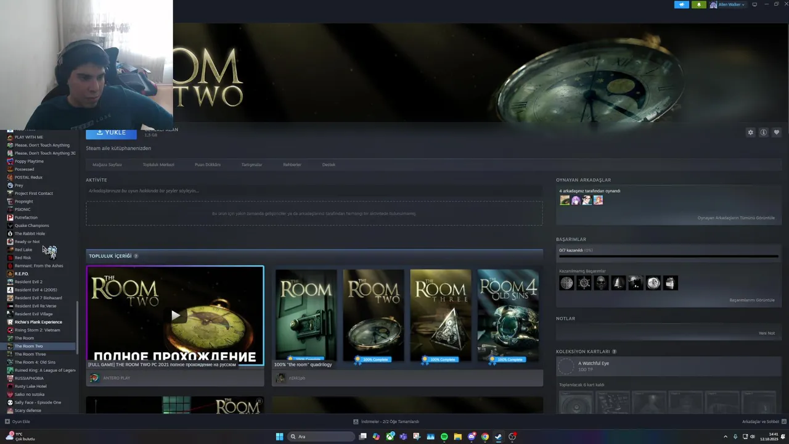This screenshot has width=789, height=444.
Task: Select fifth locked achievement icon
Action: click(636, 283)
